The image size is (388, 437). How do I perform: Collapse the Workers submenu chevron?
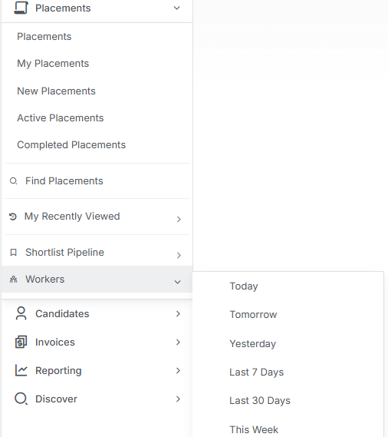coord(178,282)
